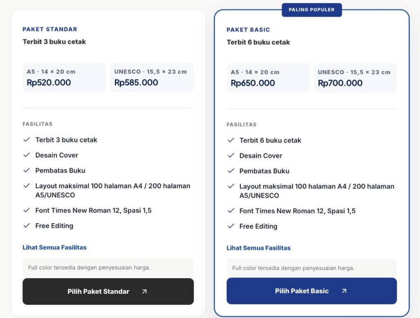Screen dimensions: 420x318
Task: Click checkmark next to Standar Desain Cover
Action: point(27,155)
